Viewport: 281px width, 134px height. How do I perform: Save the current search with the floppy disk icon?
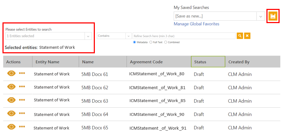point(273,16)
